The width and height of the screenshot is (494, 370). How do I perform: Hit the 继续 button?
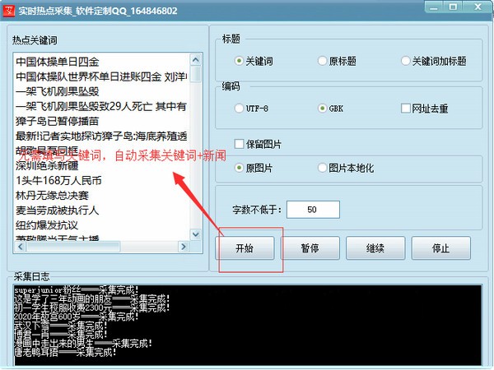coord(375,247)
